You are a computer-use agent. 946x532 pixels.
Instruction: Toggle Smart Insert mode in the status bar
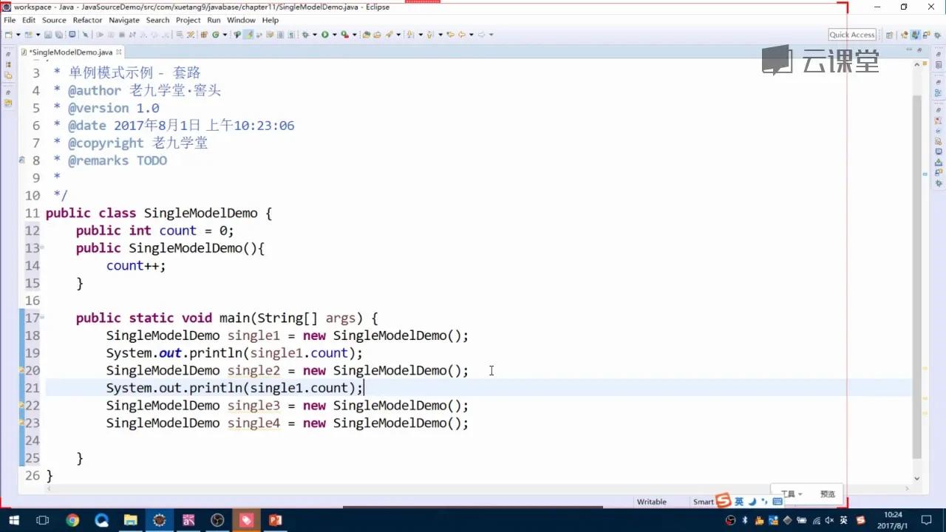(x=702, y=501)
